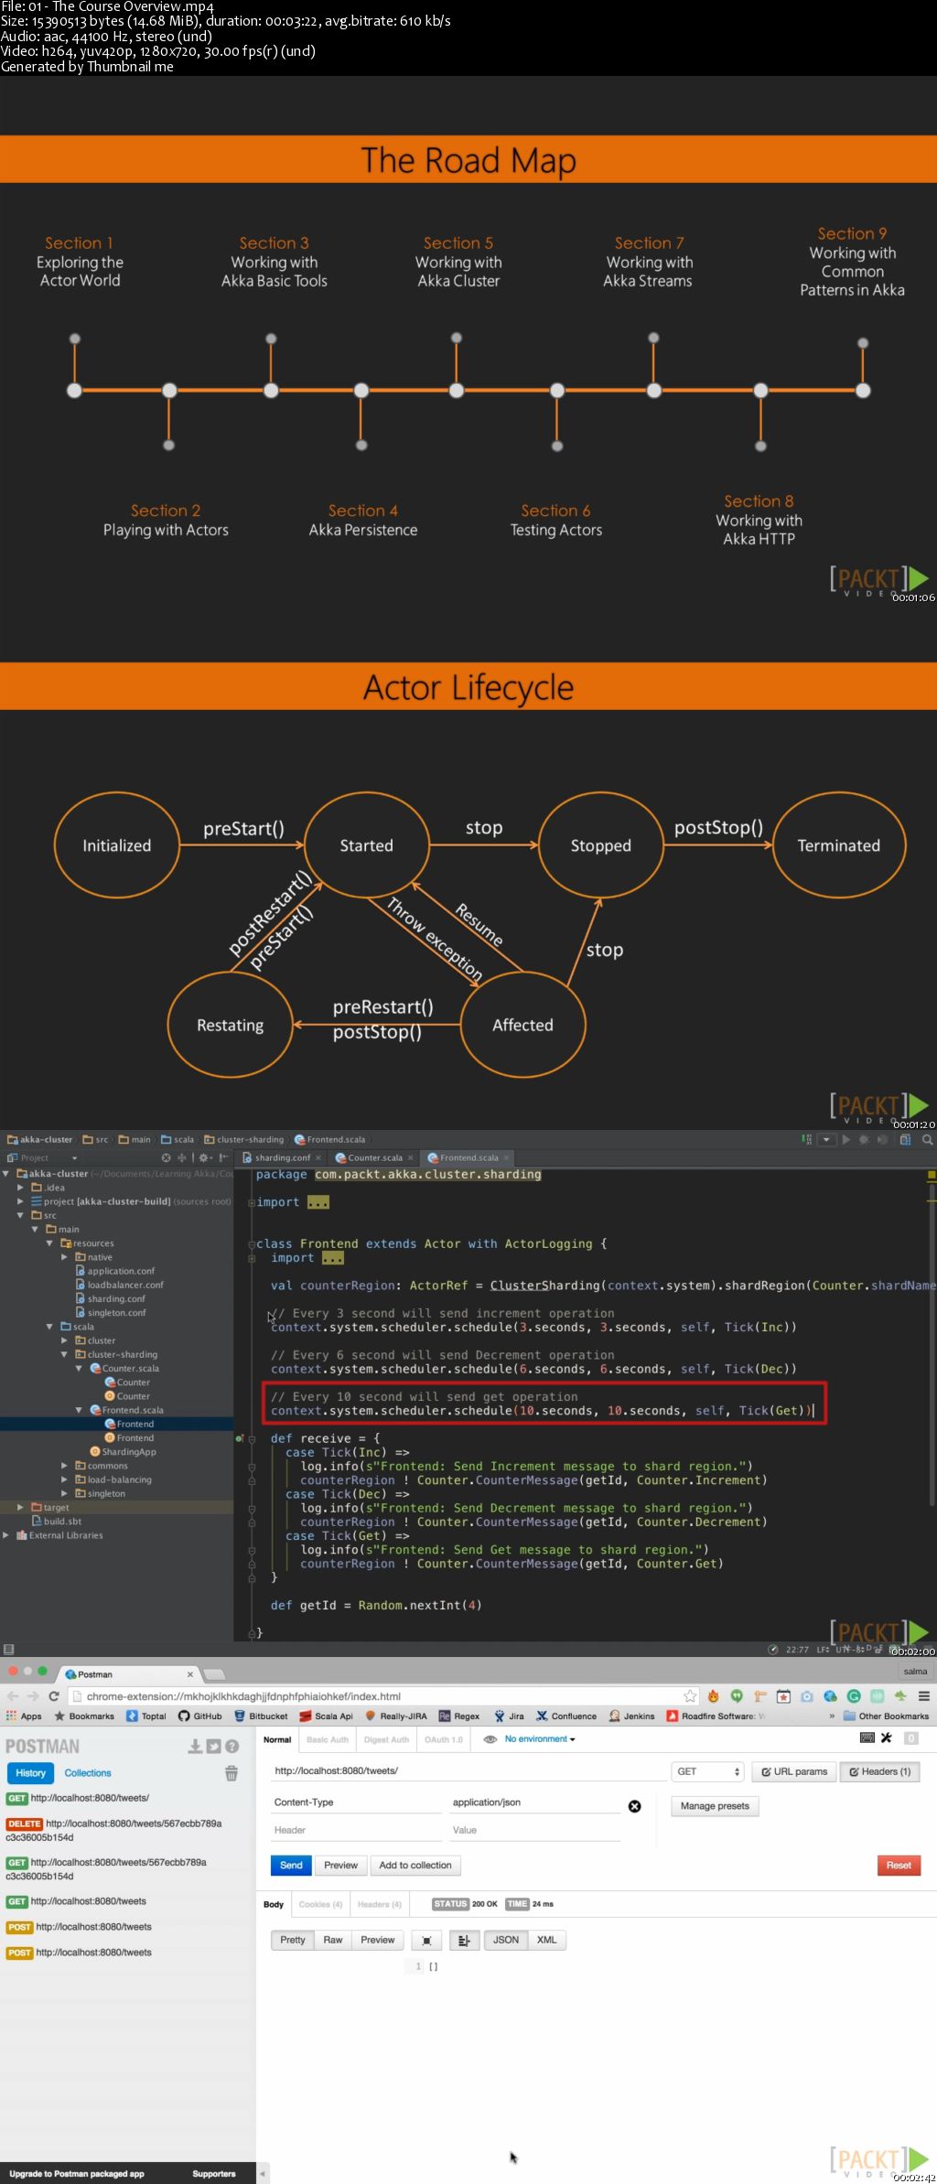Click IDE bottom-left tool window icon
The image size is (937, 2184).
pyautogui.click(x=8, y=1650)
